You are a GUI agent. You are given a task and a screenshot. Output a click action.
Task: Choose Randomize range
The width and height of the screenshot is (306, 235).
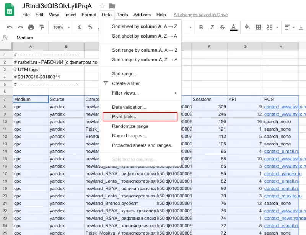point(140,126)
